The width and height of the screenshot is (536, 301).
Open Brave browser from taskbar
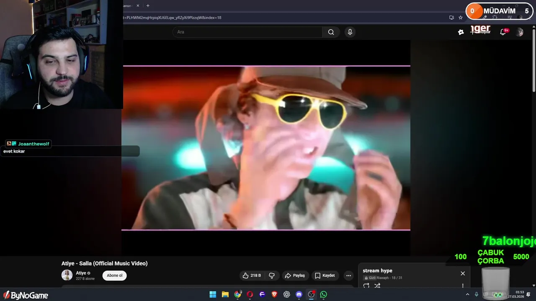point(274,294)
